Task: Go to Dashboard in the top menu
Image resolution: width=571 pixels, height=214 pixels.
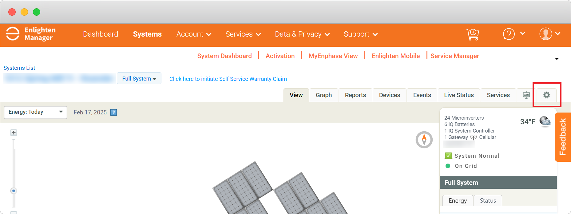Action: (101, 34)
